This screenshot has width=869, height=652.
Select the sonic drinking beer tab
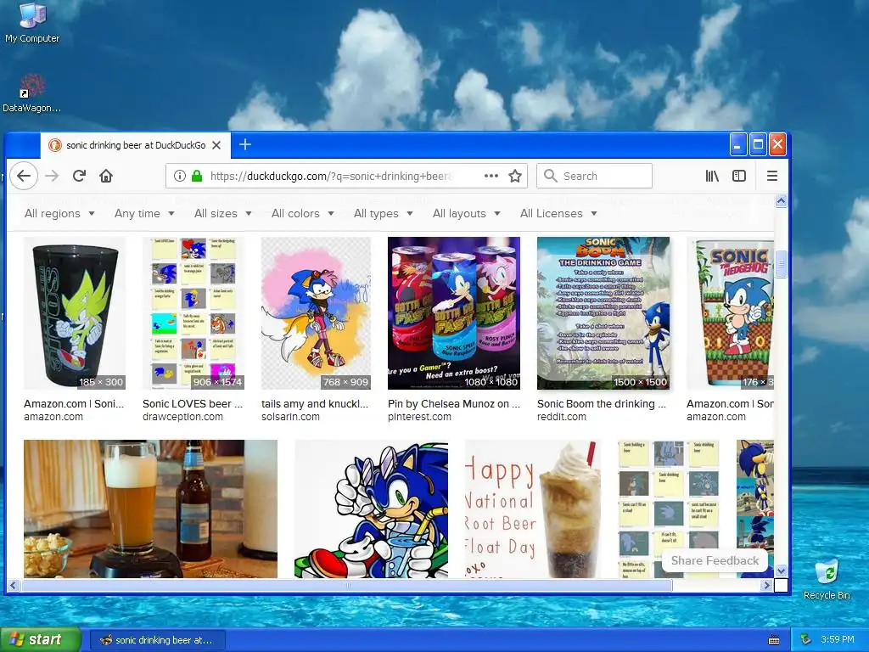tap(135, 145)
